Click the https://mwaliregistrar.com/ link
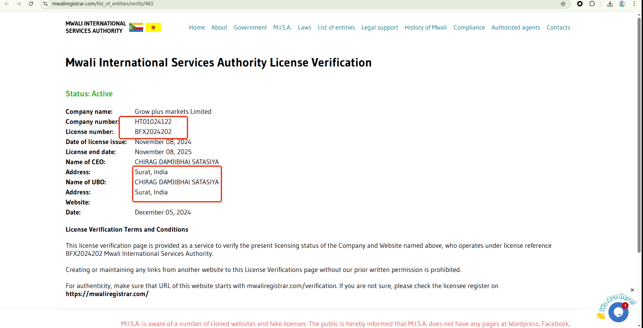The width and height of the screenshot is (643, 328). click(x=107, y=294)
